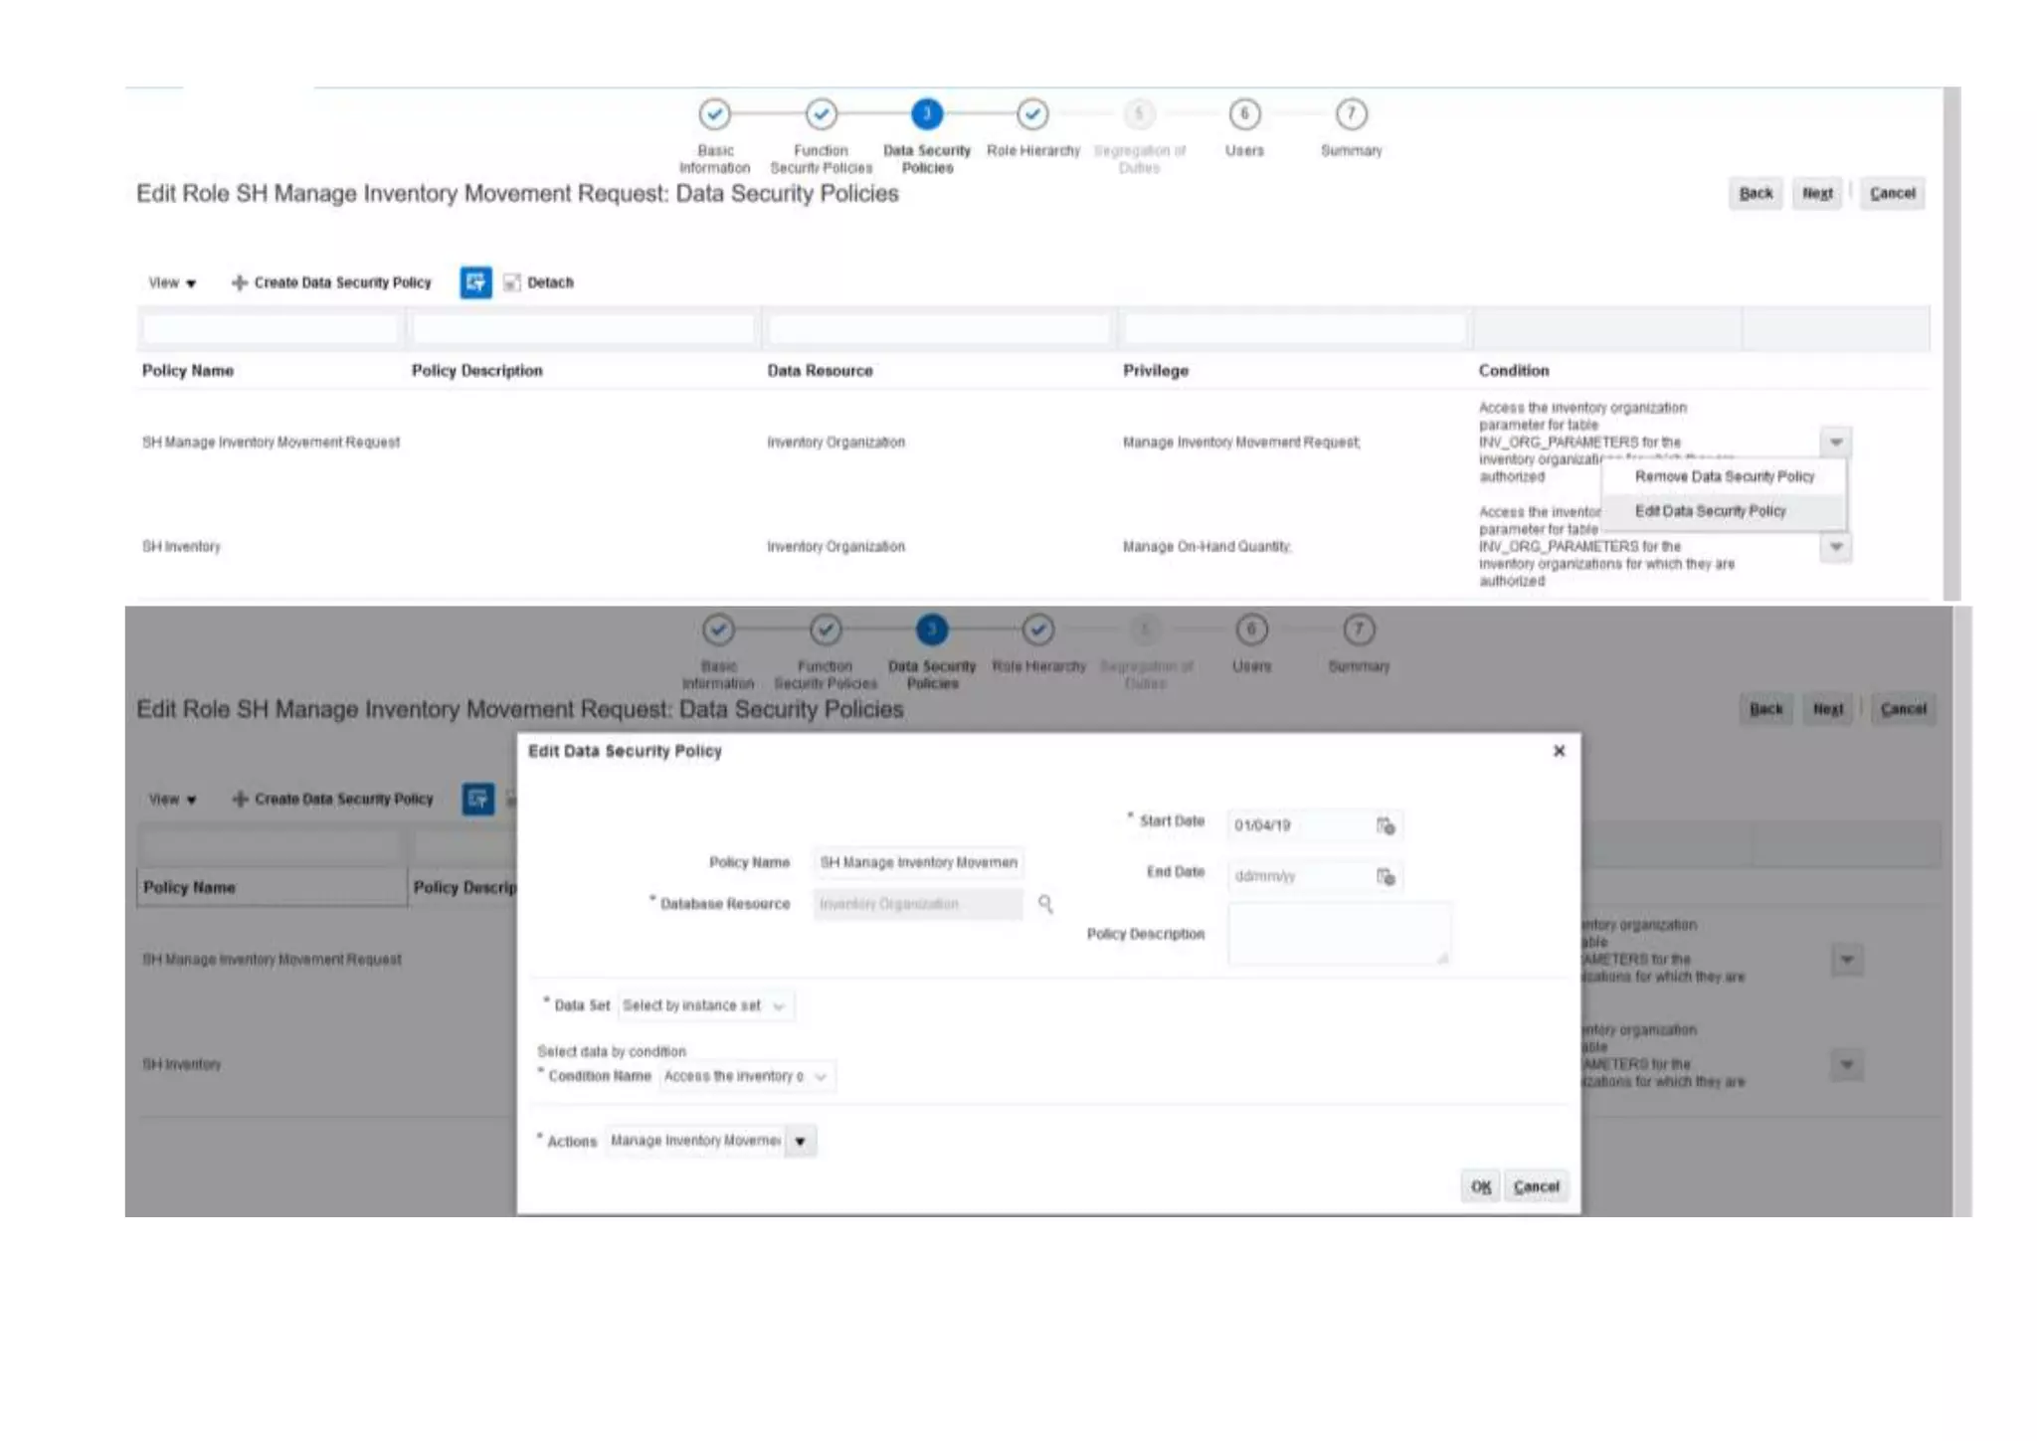Image resolution: width=2037 pixels, height=1441 pixels.
Task: Click the Database Resource search magnifier icon
Action: coord(1045,903)
